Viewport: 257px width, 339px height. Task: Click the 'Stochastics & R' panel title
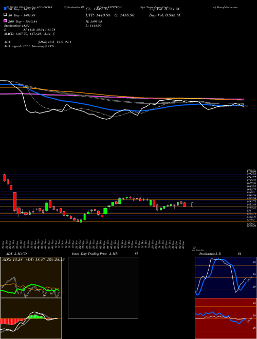click(x=210, y=254)
